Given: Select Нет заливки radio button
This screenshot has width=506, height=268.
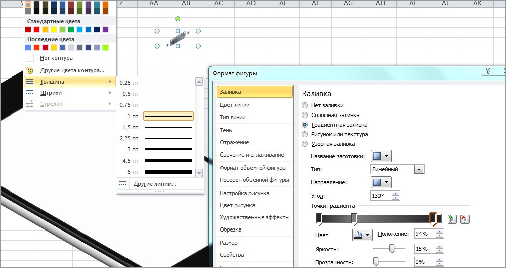Looking at the screenshot, I should (x=304, y=105).
